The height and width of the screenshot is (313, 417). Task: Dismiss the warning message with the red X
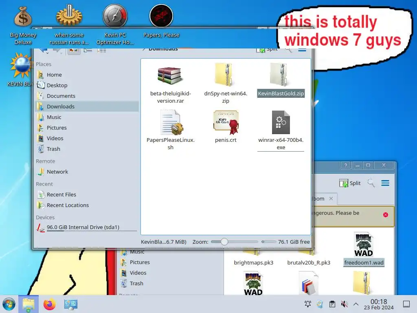pos(386,215)
